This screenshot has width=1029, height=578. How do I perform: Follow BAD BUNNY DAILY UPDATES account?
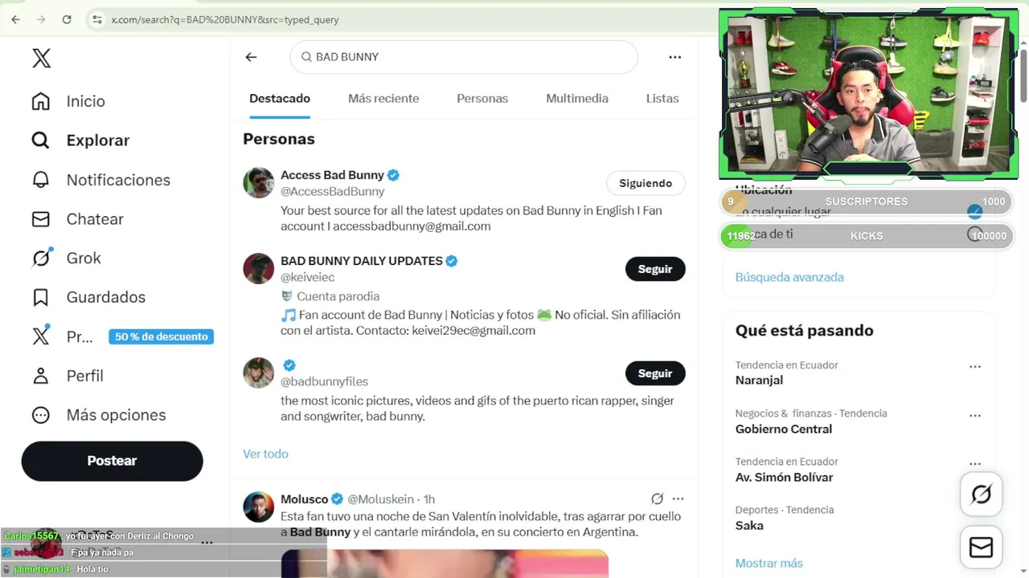point(655,269)
